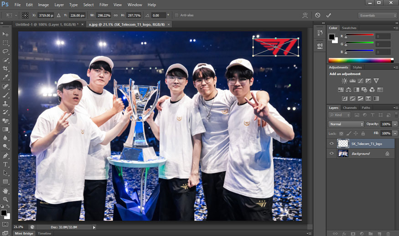Screen dimensions: 399x236
Task: Toggle lock transparent pixels
Action: (x=341, y=134)
